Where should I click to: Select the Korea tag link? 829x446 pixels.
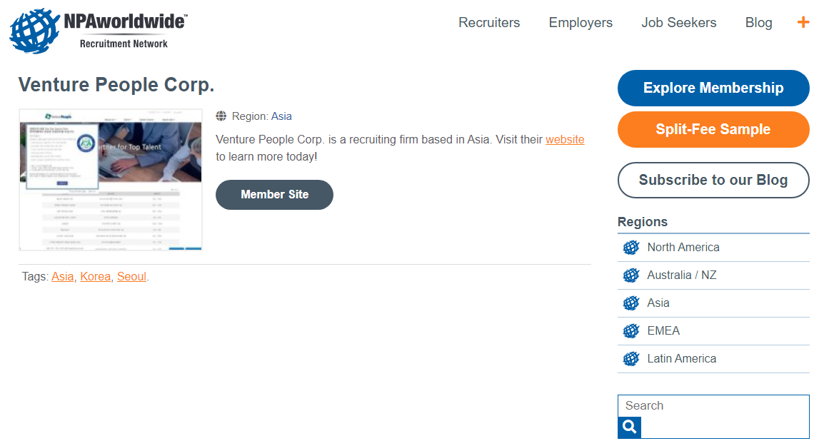(95, 277)
